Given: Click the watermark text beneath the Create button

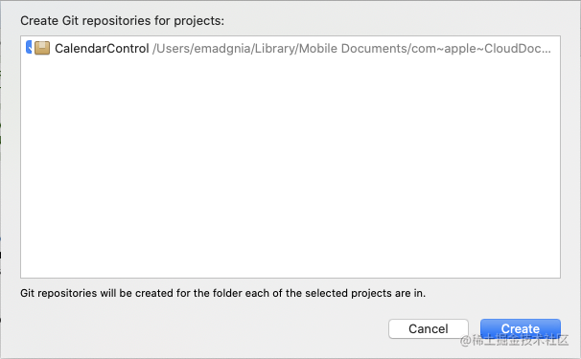Looking at the screenshot, I should [x=514, y=340].
